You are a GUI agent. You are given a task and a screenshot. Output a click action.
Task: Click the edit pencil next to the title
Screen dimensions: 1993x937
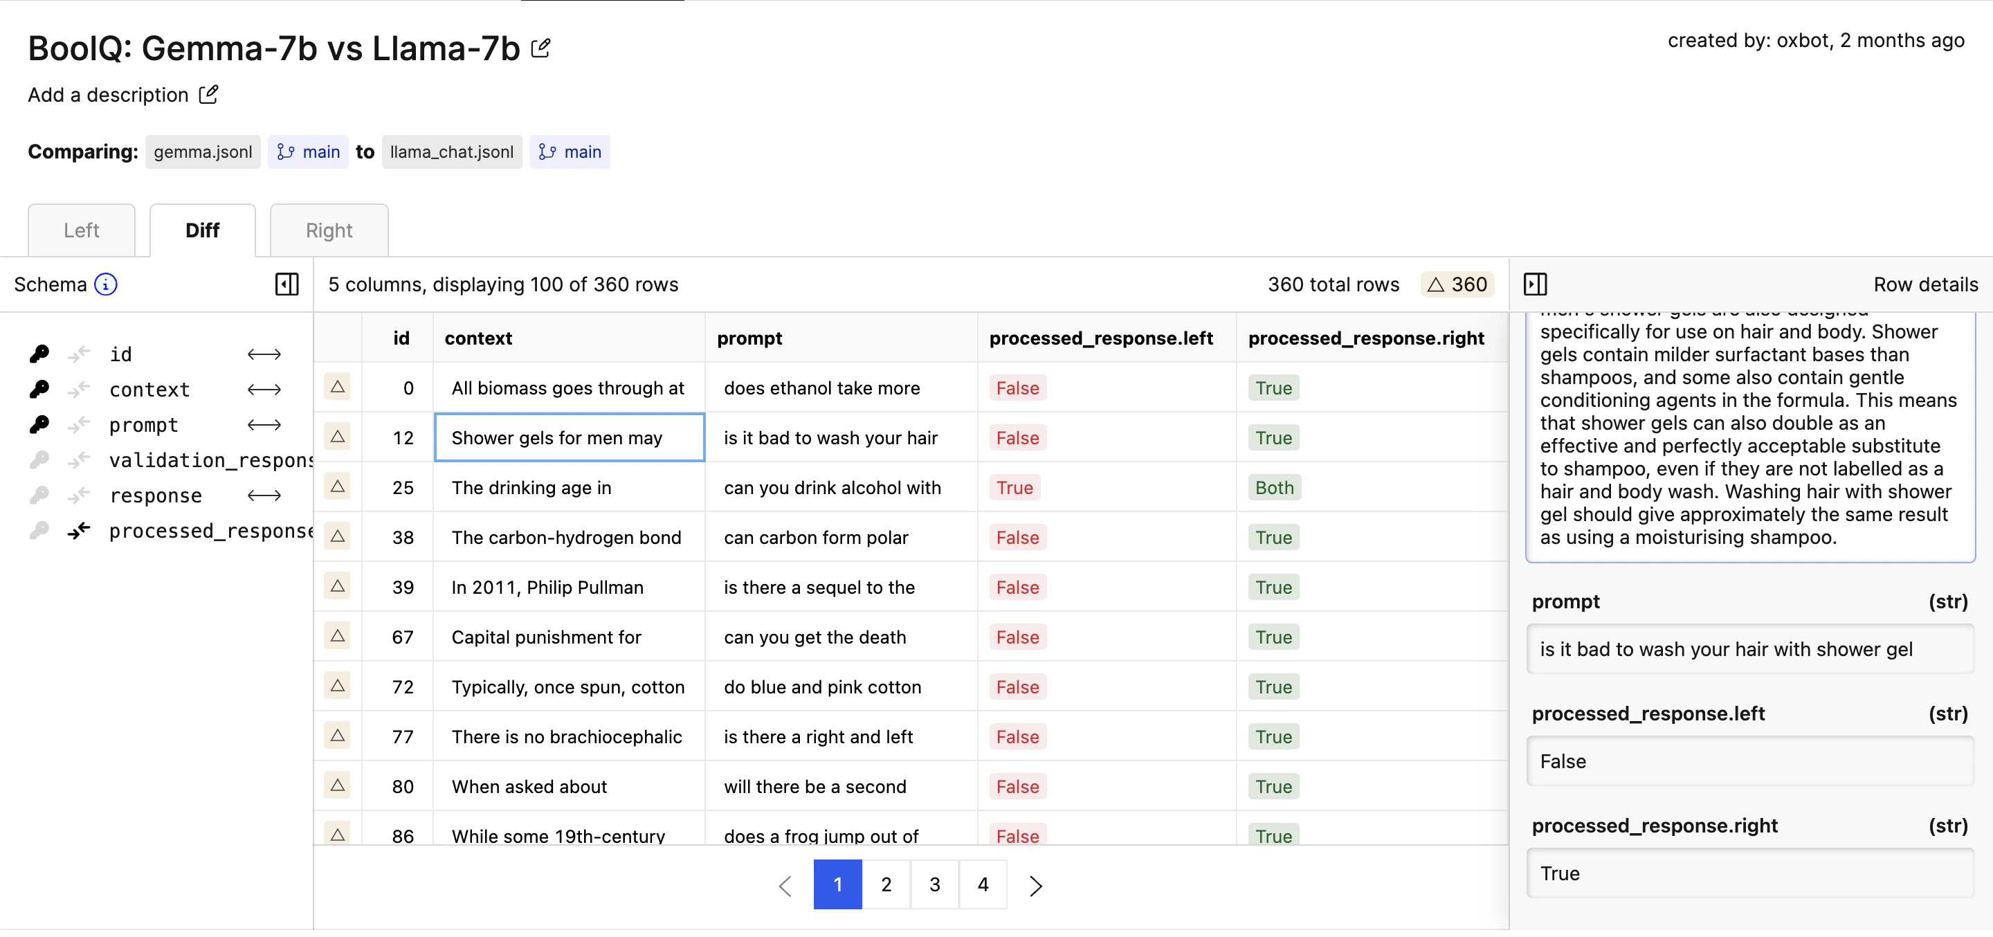pyautogui.click(x=540, y=47)
